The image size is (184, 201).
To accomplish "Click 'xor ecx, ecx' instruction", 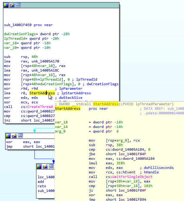I will pos(21,102).
